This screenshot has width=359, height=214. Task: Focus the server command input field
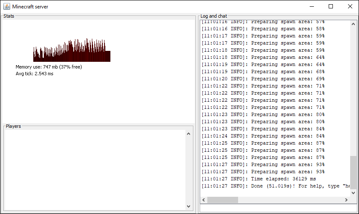pos(279,208)
